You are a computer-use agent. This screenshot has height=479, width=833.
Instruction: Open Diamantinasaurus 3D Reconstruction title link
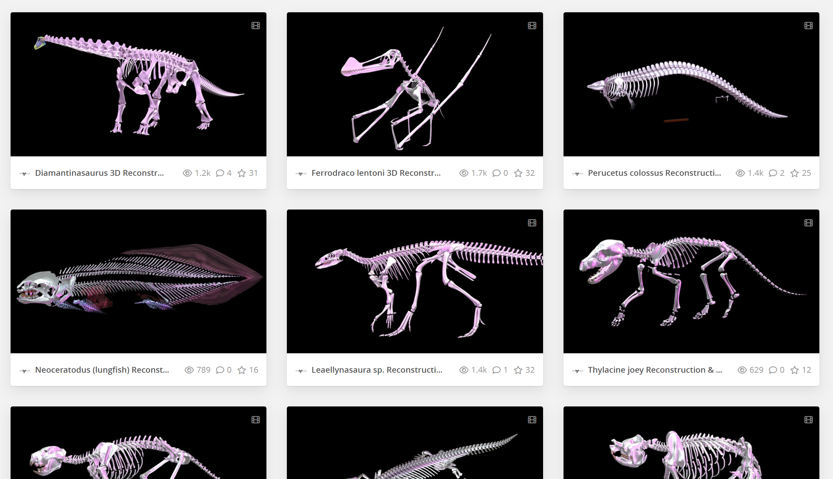[x=99, y=173]
